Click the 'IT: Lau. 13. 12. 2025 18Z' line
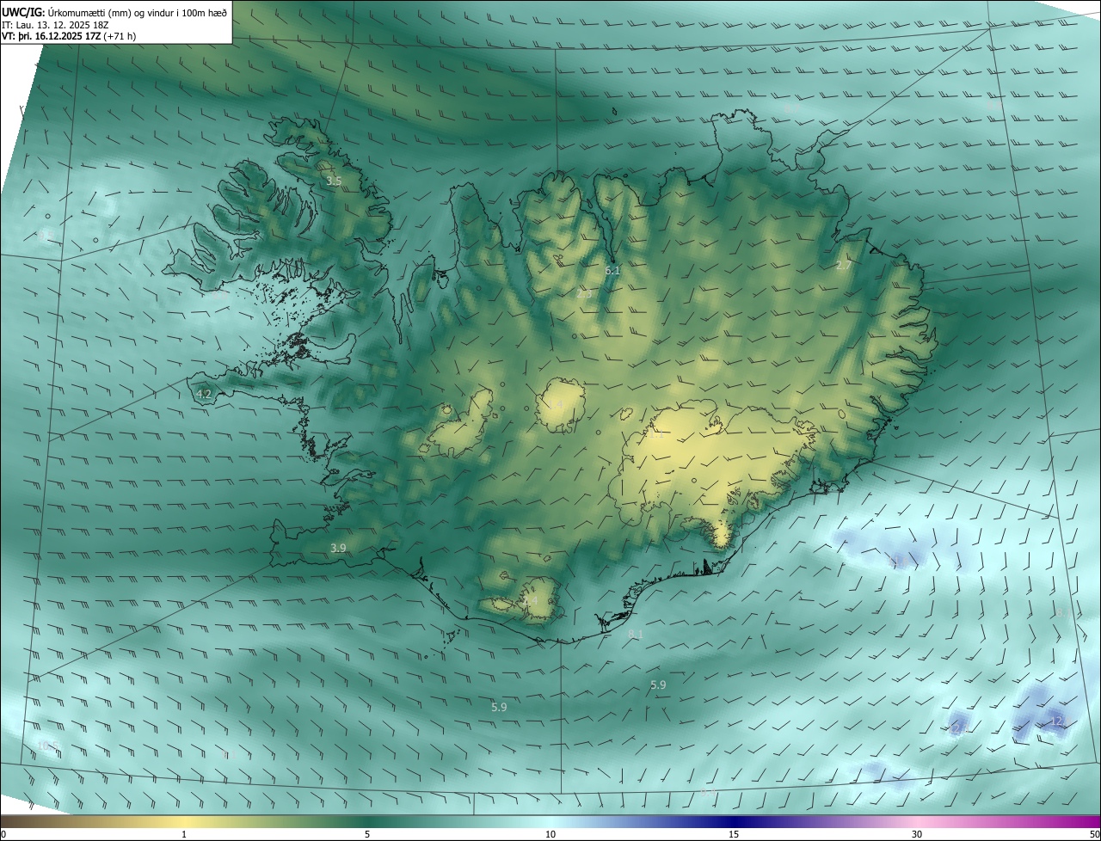 point(53,24)
